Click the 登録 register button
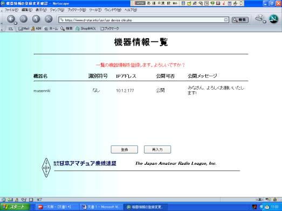 [125, 150]
